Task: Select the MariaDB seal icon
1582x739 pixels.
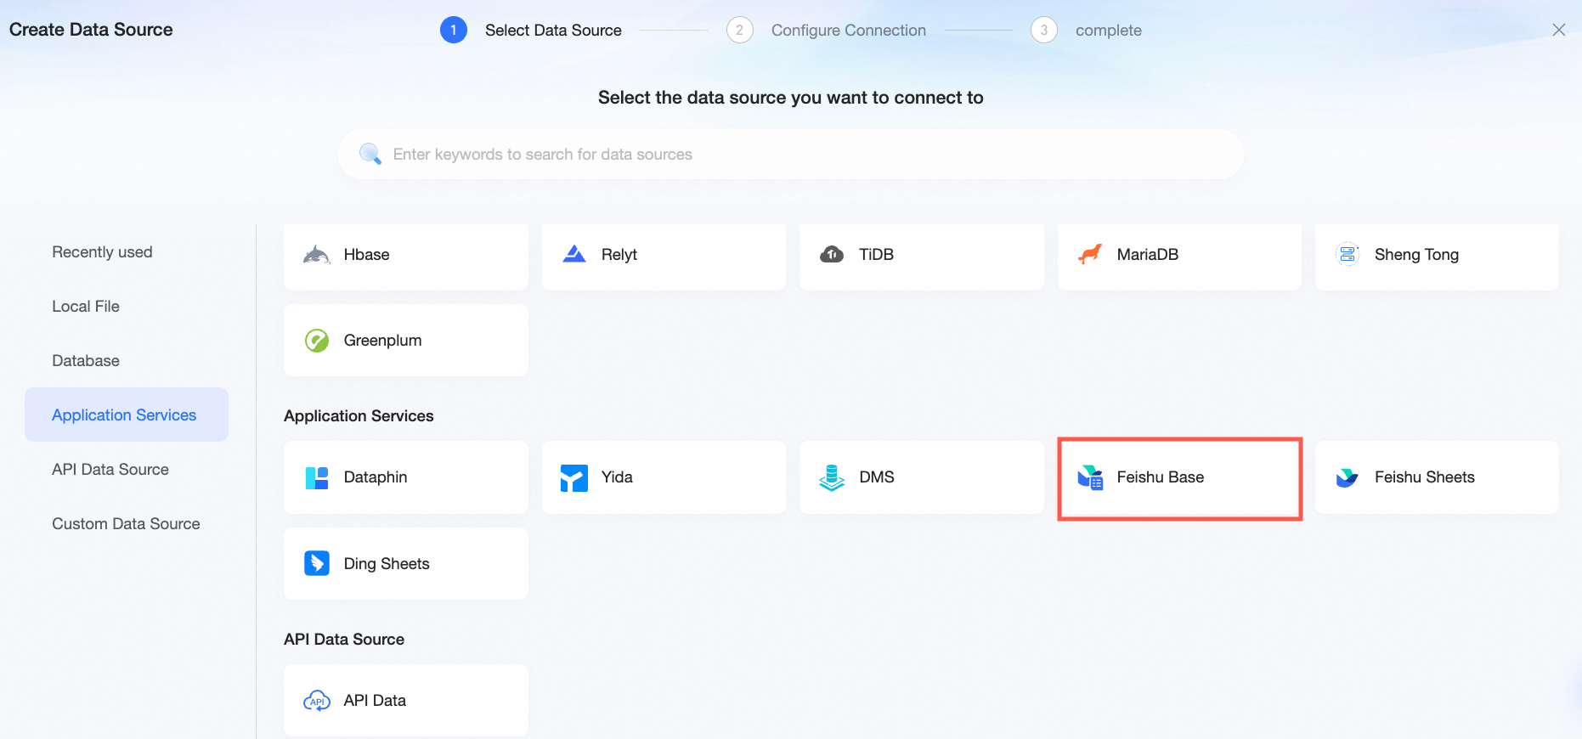Action: click(x=1090, y=254)
